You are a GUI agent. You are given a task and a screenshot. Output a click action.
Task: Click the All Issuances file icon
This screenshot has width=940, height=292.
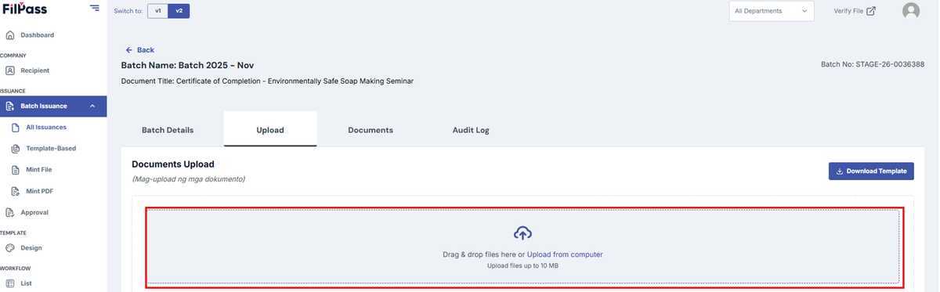pos(16,128)
